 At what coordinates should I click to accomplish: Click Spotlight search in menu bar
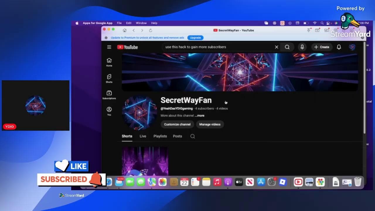(x=322, y=23)
